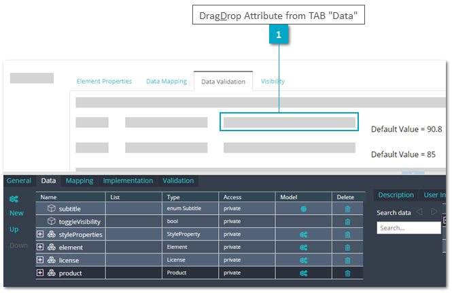This screenshot has width=452, height=293.
Task: Click the Model column header
Action: [x=303, y=197]
